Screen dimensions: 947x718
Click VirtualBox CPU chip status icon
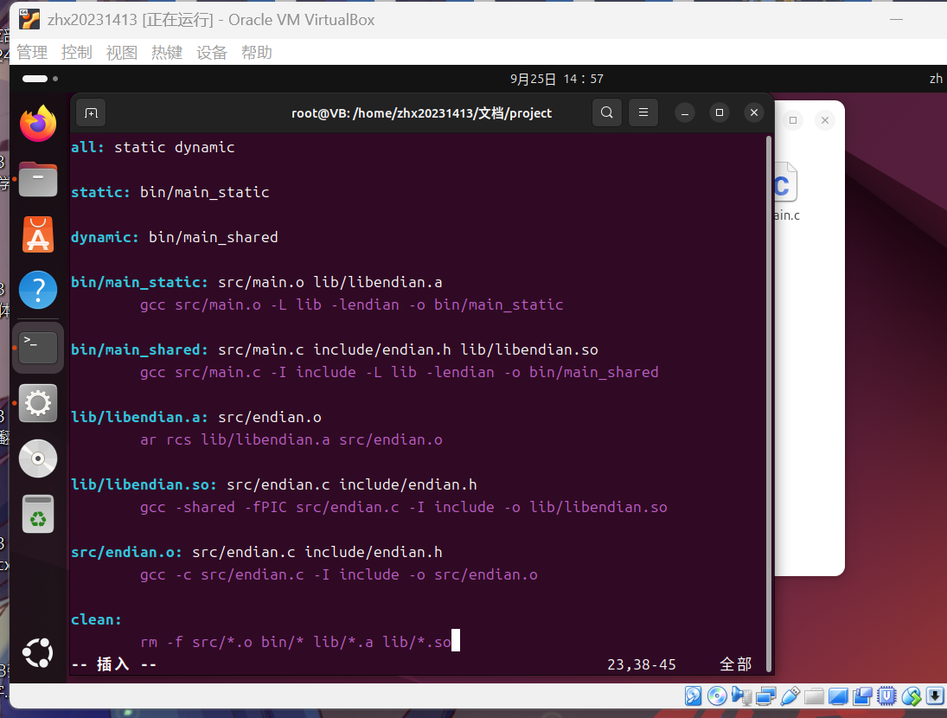(x=886, y=696)
